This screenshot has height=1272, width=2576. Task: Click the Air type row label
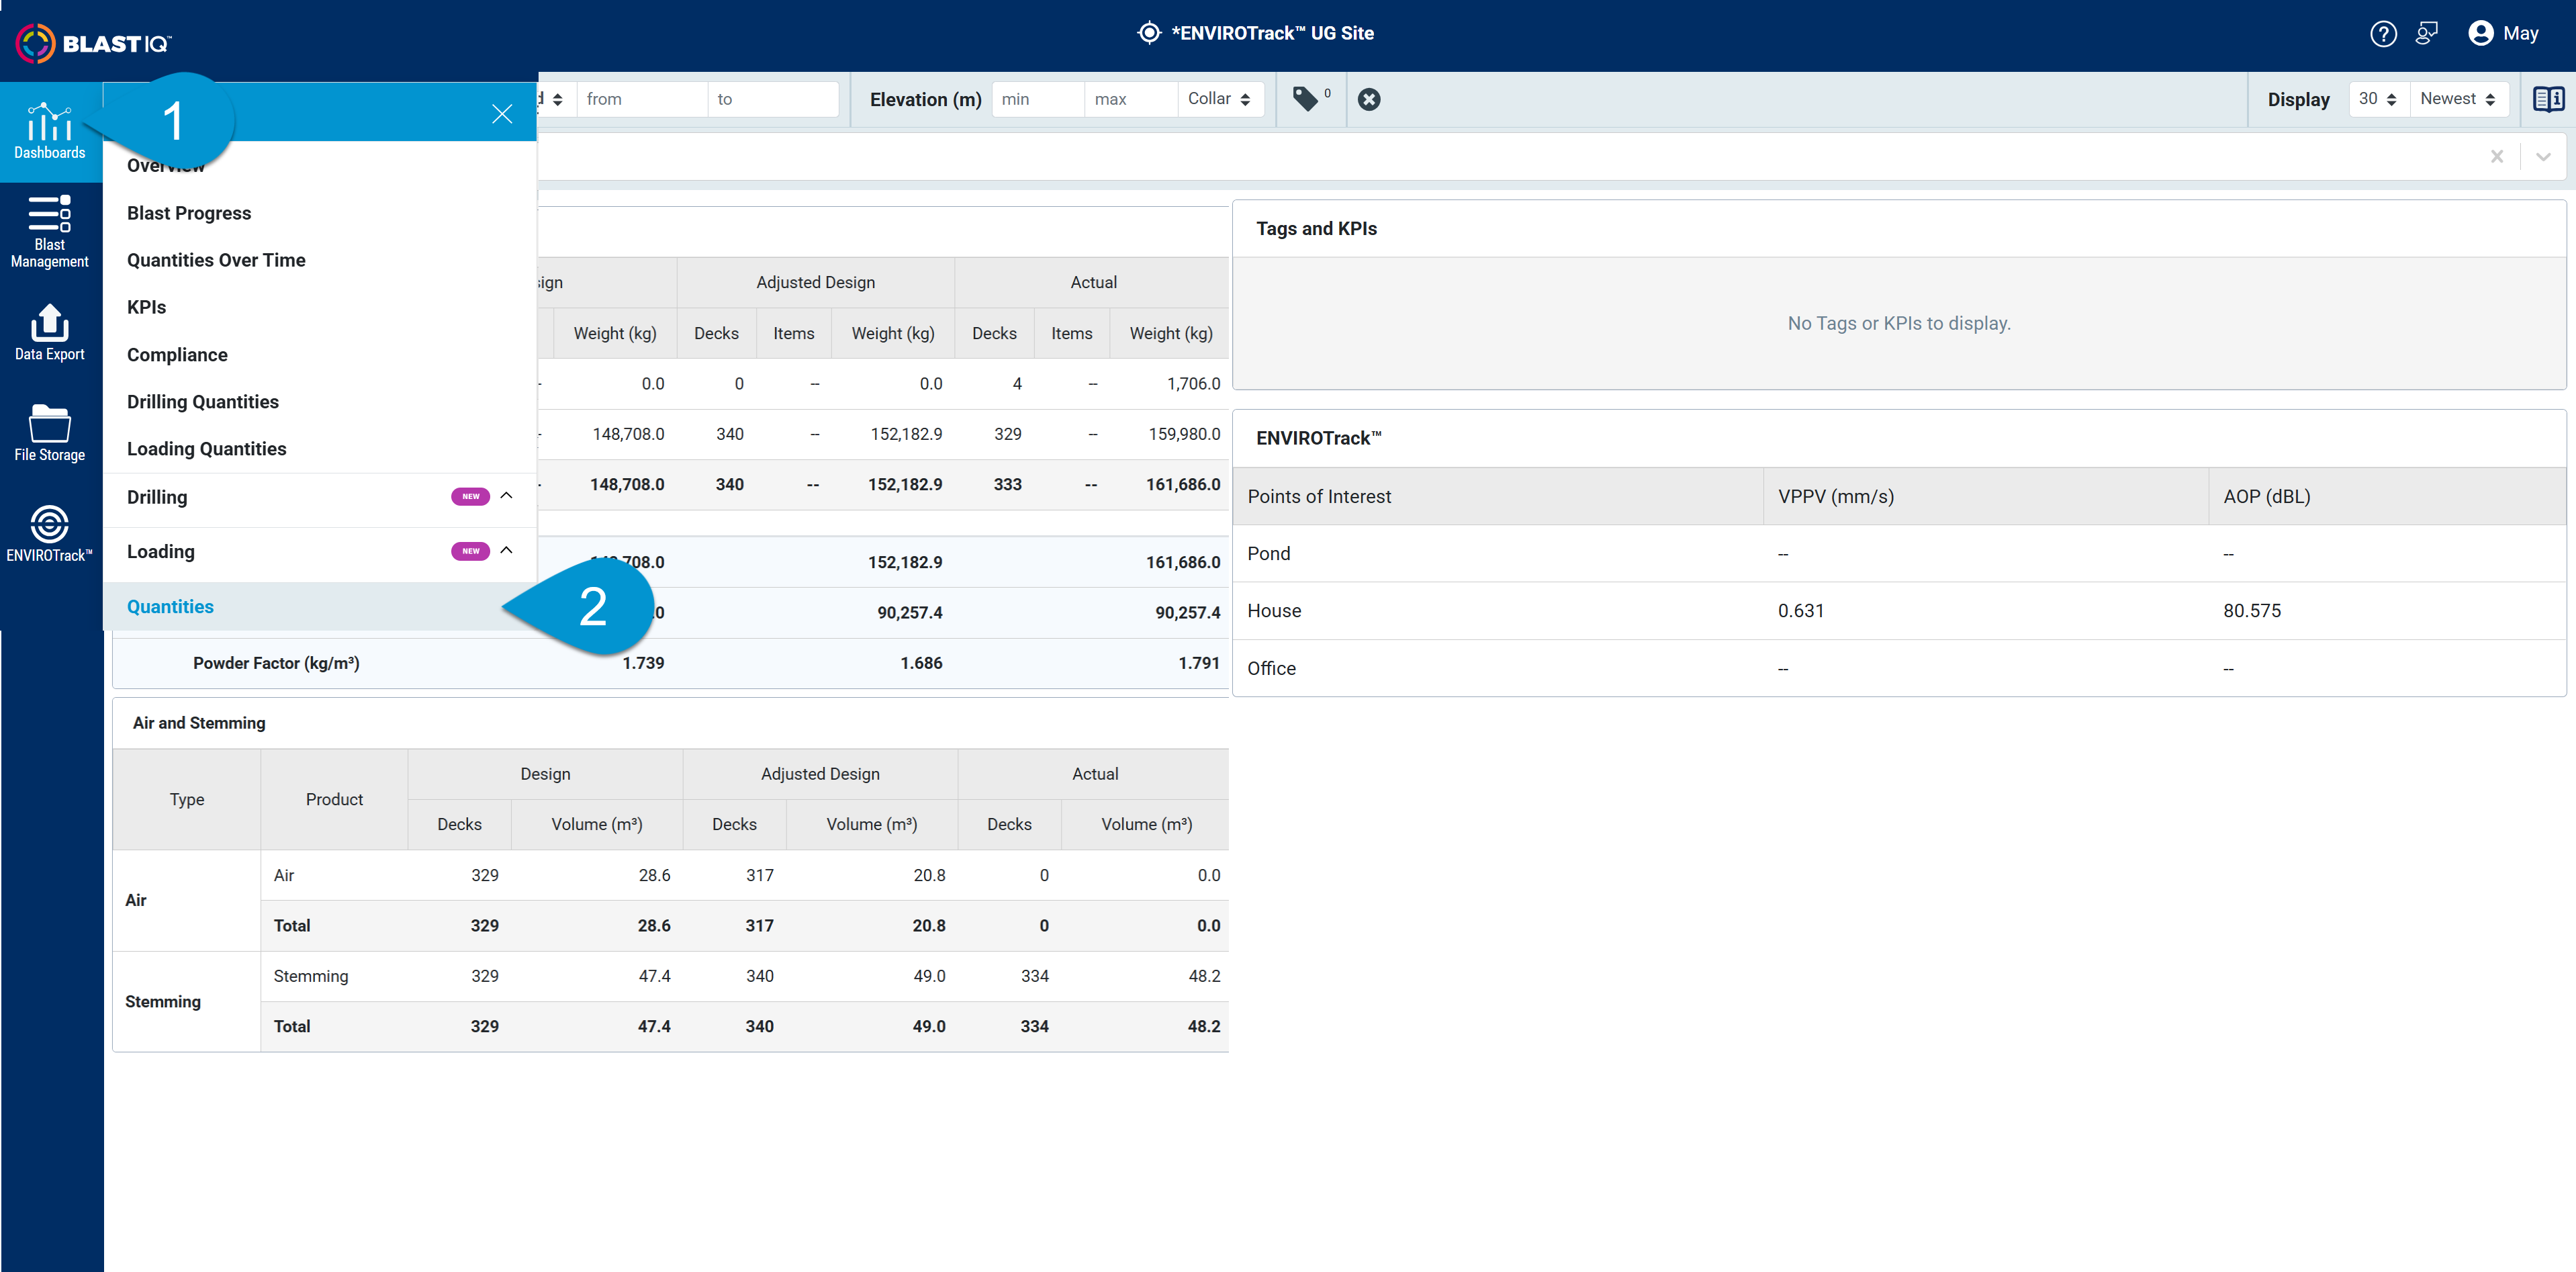[x=136, y=900]
